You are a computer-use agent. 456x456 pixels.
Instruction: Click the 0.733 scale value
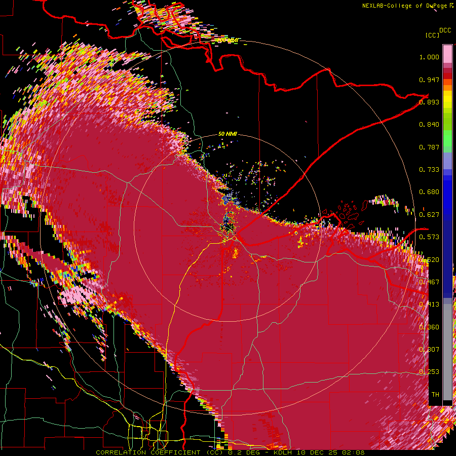pyautogui.click(x=429, y=170)
